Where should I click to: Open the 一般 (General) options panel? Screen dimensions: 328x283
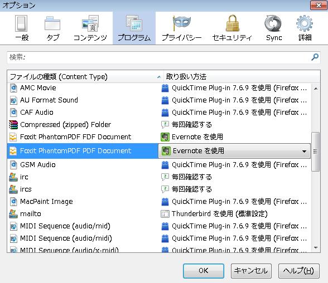pyautogui.click(x=22, y=28)
